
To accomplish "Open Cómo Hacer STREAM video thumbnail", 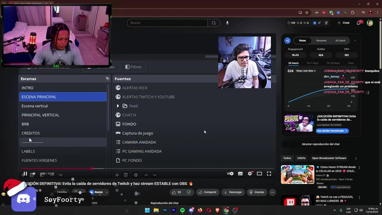I will pos(298,175).
